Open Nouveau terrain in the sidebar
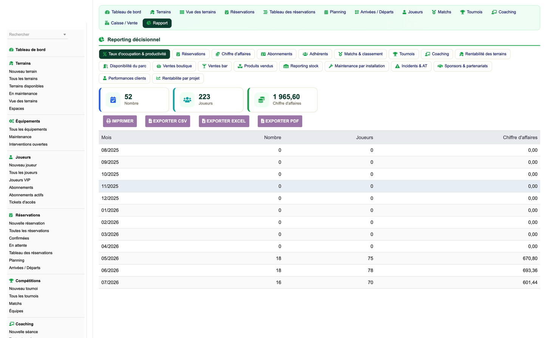Screen dimensions: 546x338 coord(23,72)
